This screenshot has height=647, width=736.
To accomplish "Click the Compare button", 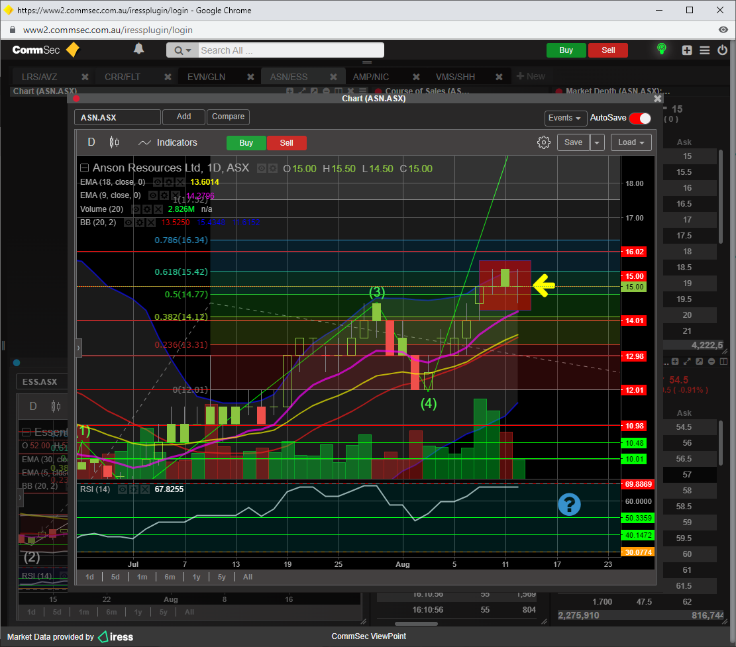I will (228, 117).
